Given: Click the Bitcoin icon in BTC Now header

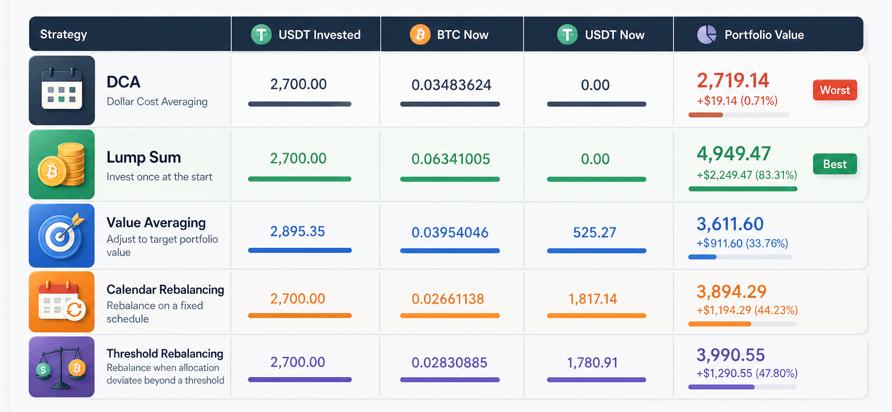Looking at the screenshot, I should point(420,34).
